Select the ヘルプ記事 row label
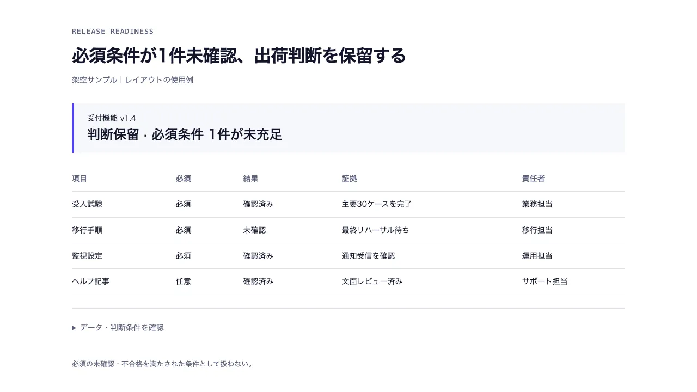The image size is (697, 392). [x=91, y=281]
